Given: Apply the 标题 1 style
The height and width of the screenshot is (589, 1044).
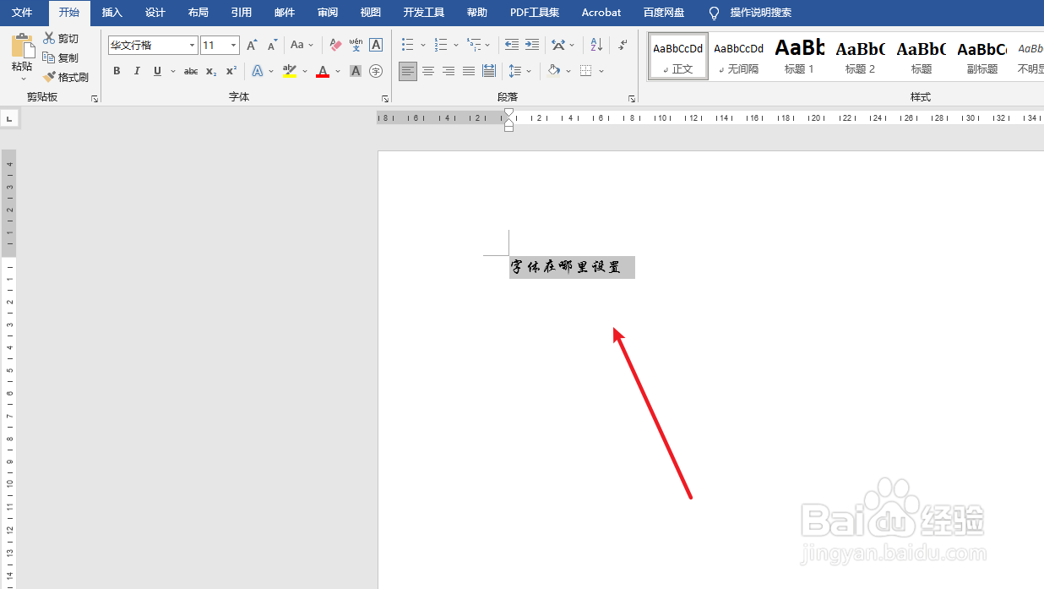Looking at the screenshot, I should (799, 57).
